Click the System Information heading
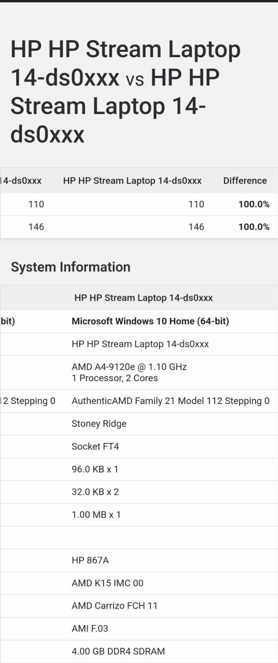278x663 pixels. point(70,267)
